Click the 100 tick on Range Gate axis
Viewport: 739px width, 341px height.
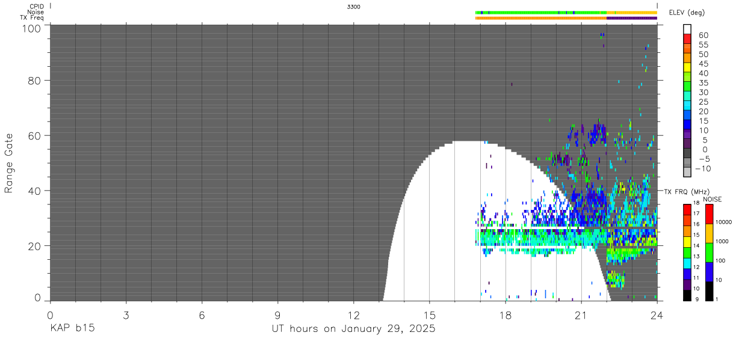(x=31, y=28)
